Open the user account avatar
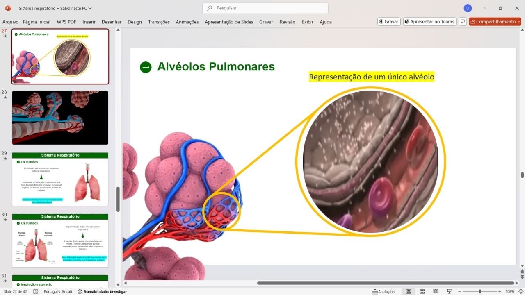Viewport: 525px width, 295px height. 468,8
